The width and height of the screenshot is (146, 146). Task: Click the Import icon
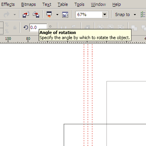pyautogui.click(x=26, y=14)
